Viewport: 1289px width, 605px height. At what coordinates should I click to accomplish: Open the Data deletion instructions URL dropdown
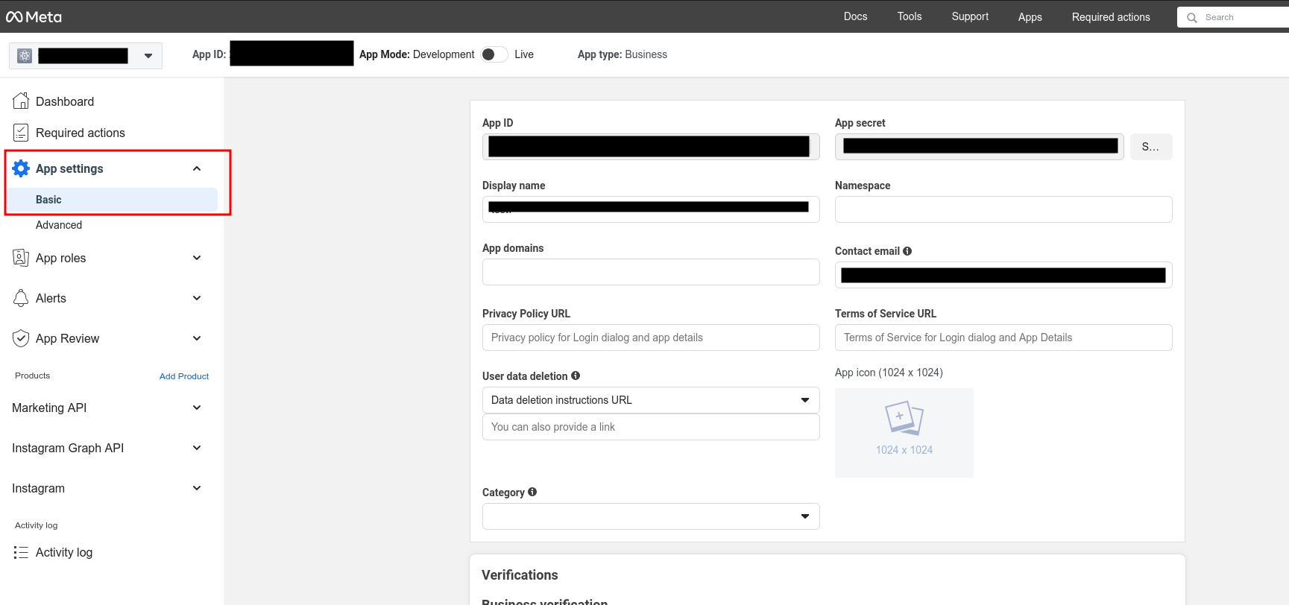pyautogui.click(x=650, y=400)
